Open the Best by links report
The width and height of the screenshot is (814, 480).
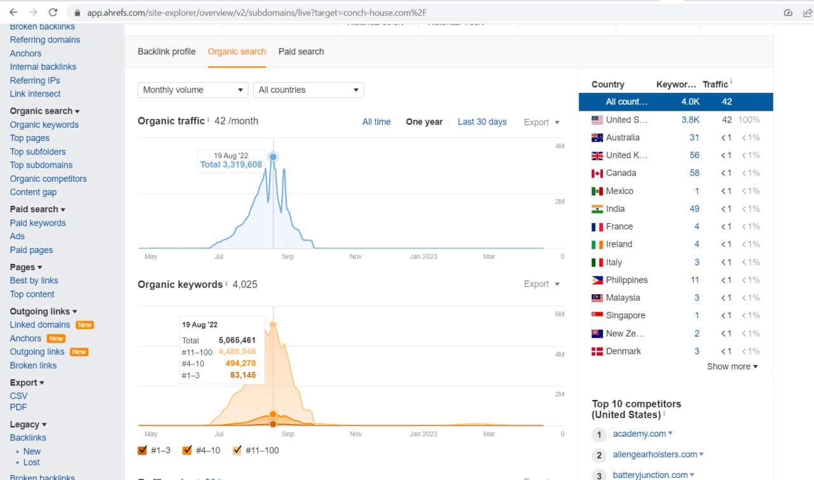coord(34,280)
